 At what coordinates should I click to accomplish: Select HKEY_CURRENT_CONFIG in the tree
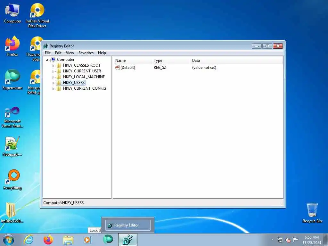tap(84, 88)
